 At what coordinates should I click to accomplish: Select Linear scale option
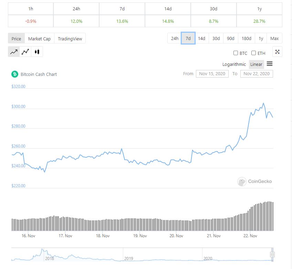[256, 64]
